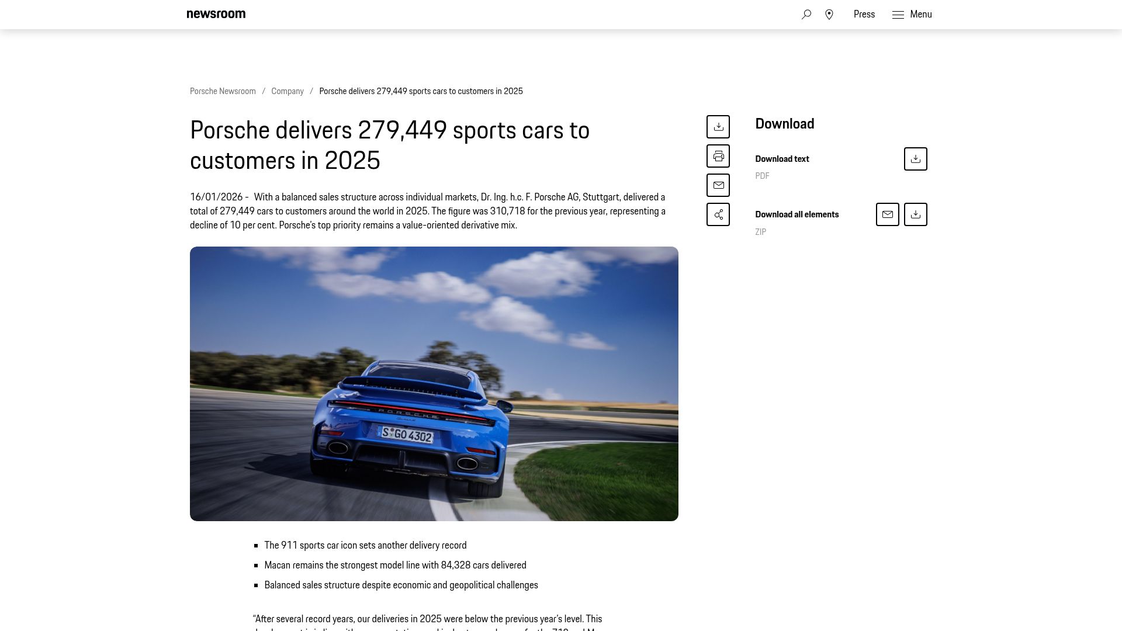The height and width of the screenshot is (631, 1122).
Task: Click the share article icon
Action: coord(718,214)
